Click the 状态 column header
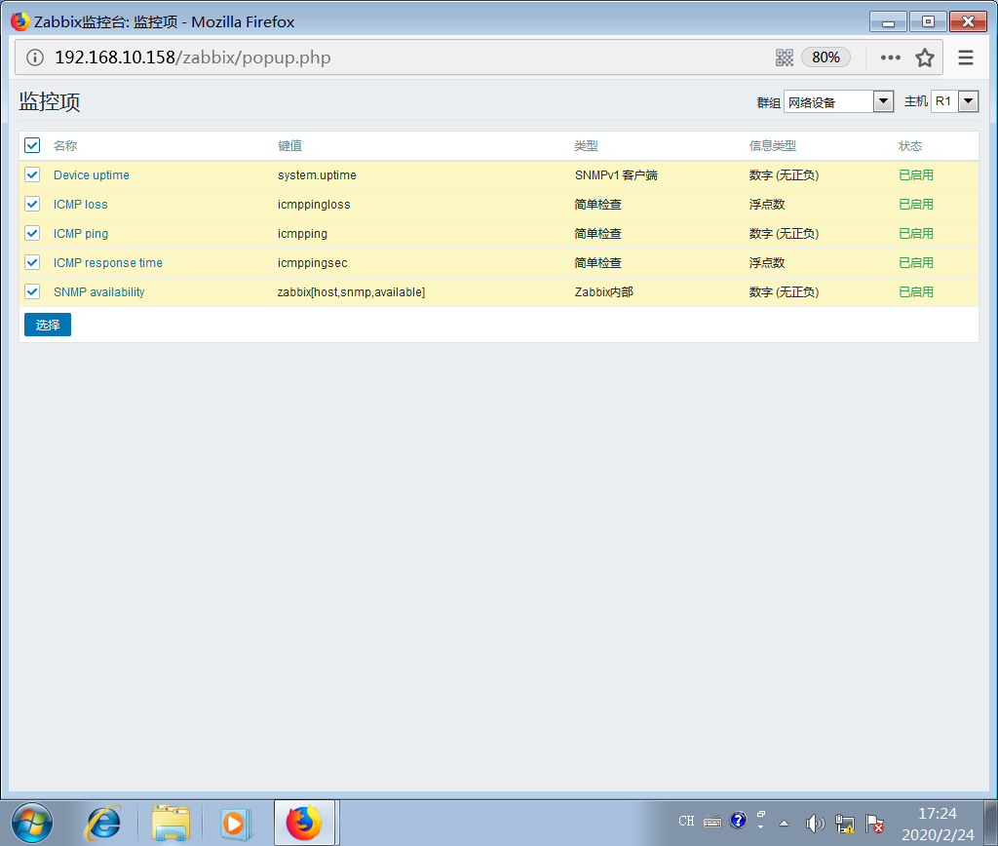 tap(910, 146)
